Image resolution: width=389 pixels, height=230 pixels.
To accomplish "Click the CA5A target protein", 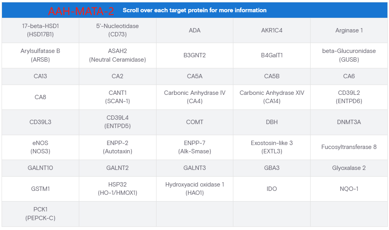I will (x=194, y=76).
